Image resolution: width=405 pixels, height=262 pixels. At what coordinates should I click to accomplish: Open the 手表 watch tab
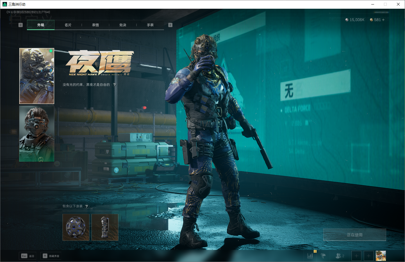pyautogui.click(x=150, y=25)
